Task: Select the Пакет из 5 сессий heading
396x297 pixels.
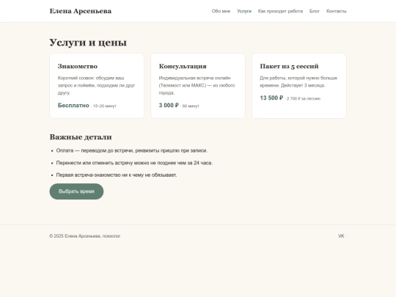Action: [289, 66]
